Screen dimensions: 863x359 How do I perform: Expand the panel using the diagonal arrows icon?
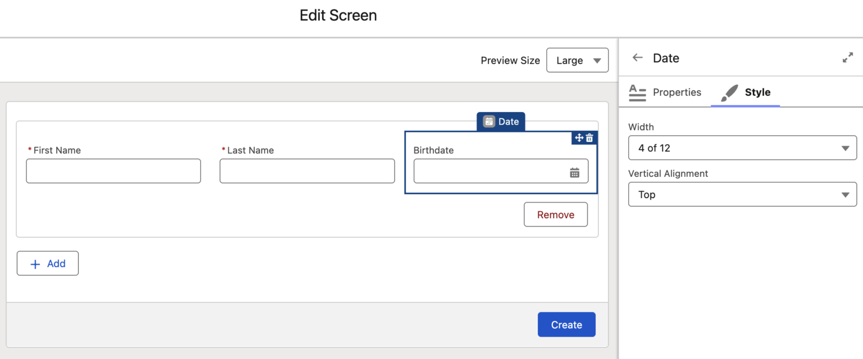point(847,57)
